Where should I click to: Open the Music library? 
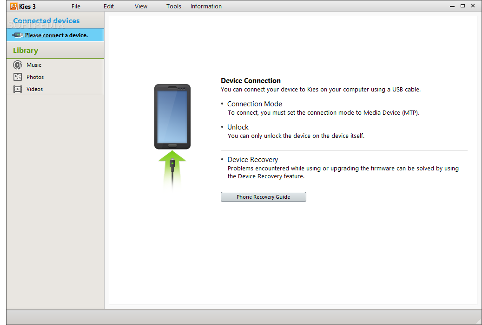pos(34,65)
